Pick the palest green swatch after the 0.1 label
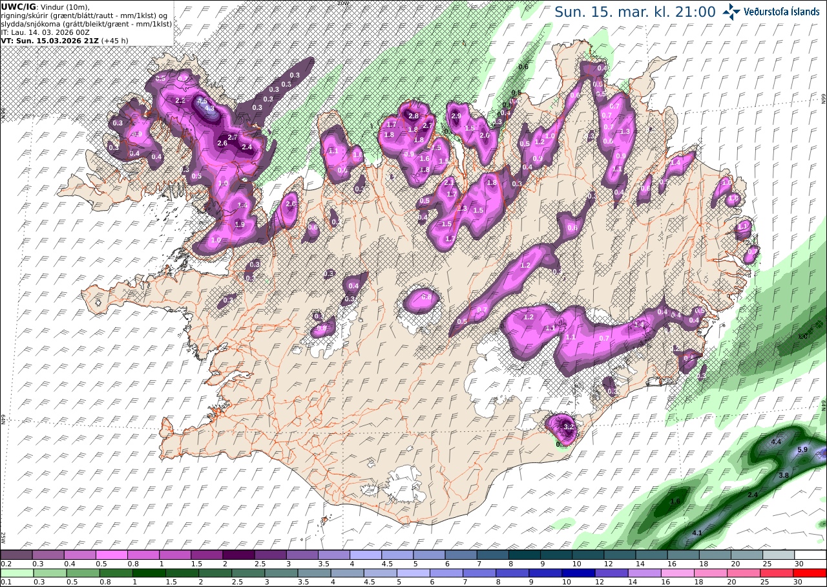 click(16, 573)
